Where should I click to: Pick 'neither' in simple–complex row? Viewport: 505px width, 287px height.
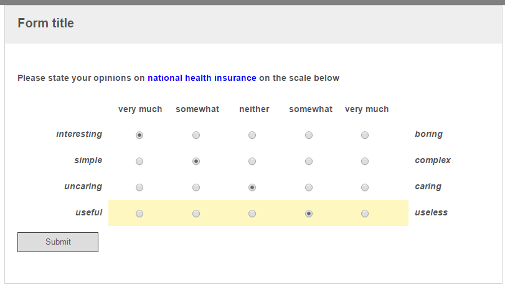coord(252,161)
